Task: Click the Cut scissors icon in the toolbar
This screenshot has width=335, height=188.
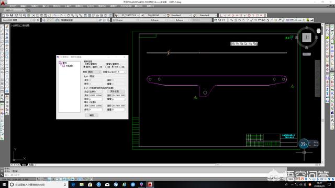Action: [x=33, y=15]
